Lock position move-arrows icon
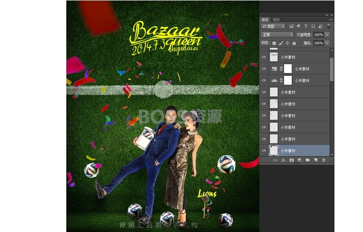The height and width of the screenshot is (232, 363). (x=287, y=43)
